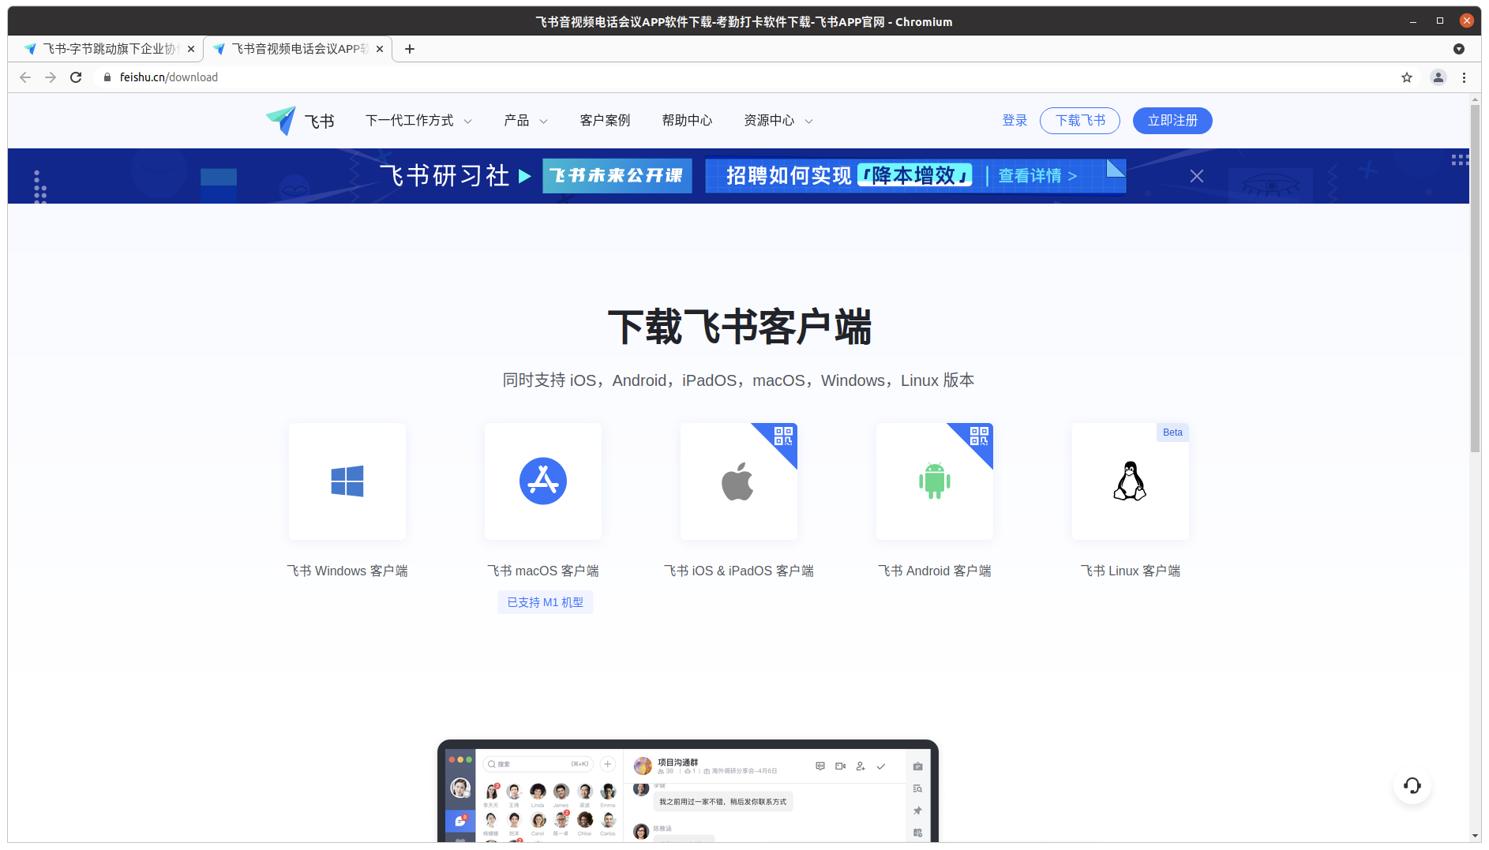1489x850 pixels.
Task: Click the 飞书 macOS 客户端 label
Action: point(543,571)
